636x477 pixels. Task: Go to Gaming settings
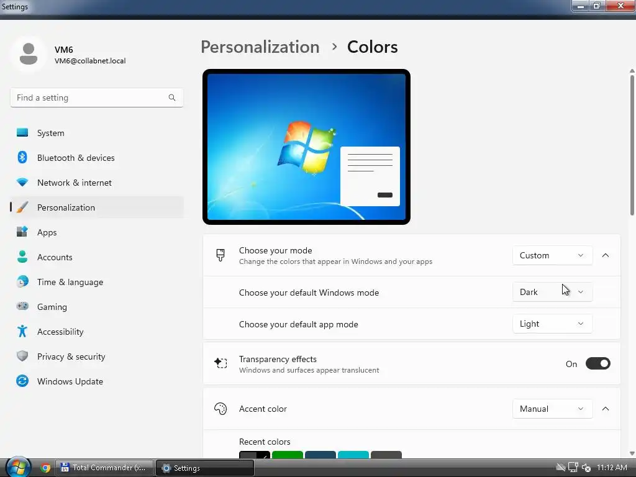96,307
